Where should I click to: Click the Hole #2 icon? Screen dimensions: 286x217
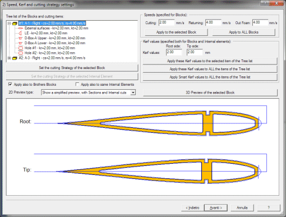pos(21,53)
